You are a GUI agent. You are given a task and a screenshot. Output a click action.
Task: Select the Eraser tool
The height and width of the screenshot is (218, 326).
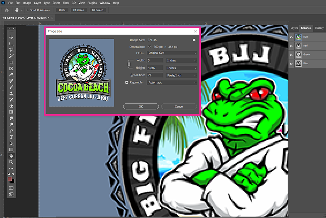pyautogui.click(x=11, y=106)
